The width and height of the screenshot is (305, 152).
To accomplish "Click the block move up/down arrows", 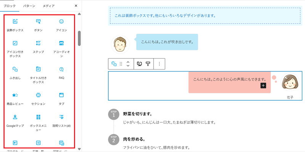I will (128, 64).
